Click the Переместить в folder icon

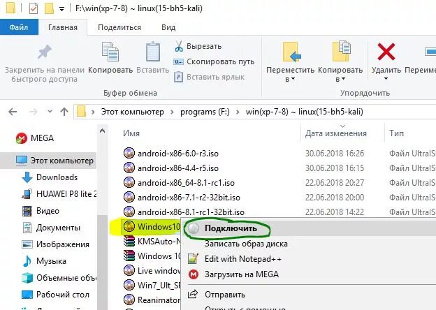pos(291,52)
